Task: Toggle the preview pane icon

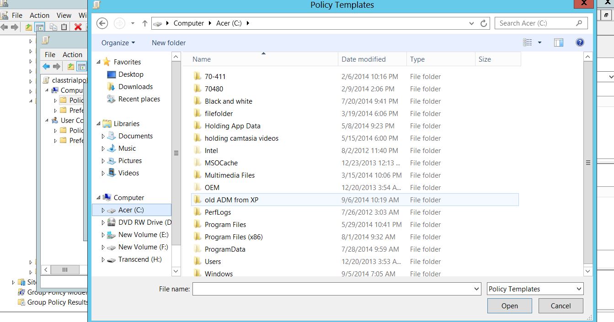Action: click(x=558, y=42)
